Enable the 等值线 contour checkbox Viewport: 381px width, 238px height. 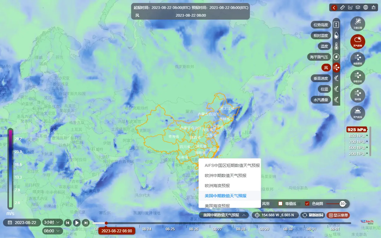coord(280,204)
